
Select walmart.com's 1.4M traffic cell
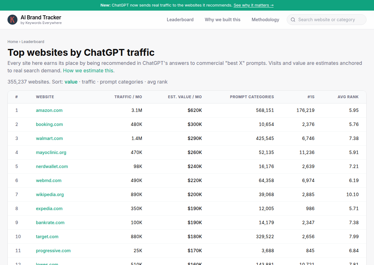click(x=137, y=138)
